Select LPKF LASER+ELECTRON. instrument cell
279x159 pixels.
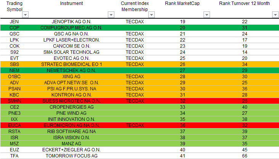(71, 40)
